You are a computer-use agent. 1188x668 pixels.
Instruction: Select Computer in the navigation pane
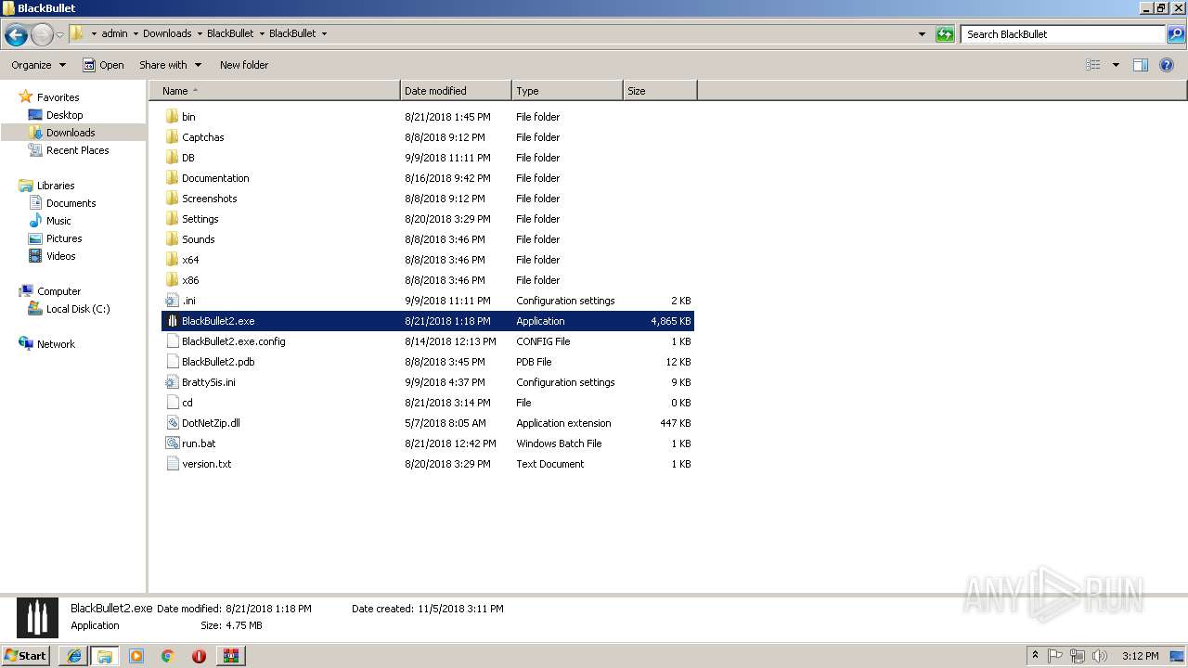(58, 291)
